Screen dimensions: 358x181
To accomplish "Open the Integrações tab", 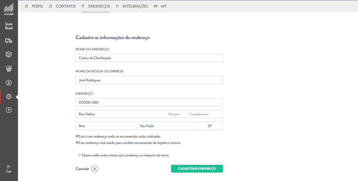I will point(132,6).
